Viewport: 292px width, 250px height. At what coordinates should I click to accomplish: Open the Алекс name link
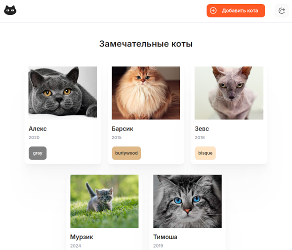pyautogui.click(x=37, y=128)
